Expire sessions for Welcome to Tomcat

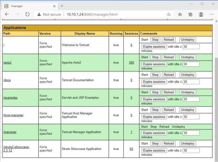click(x=154, y=47)
